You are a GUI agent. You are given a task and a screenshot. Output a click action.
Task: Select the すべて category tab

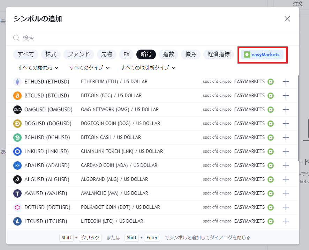tap(26, 54)
